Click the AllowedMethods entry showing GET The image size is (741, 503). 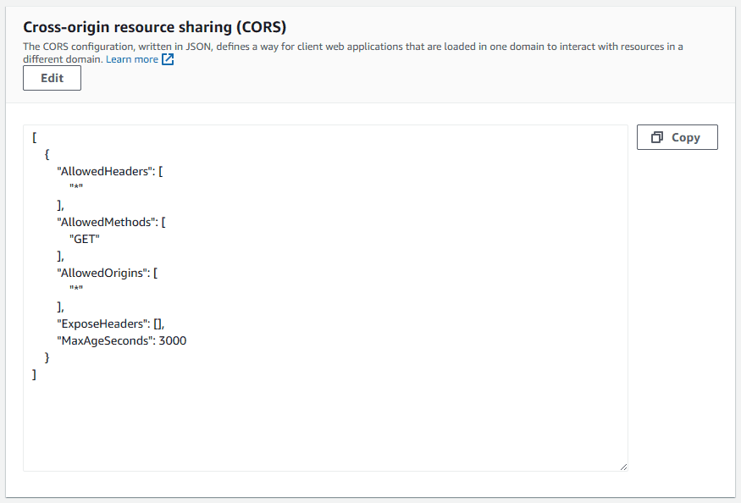pyautogui.click(x=84, y=239)
